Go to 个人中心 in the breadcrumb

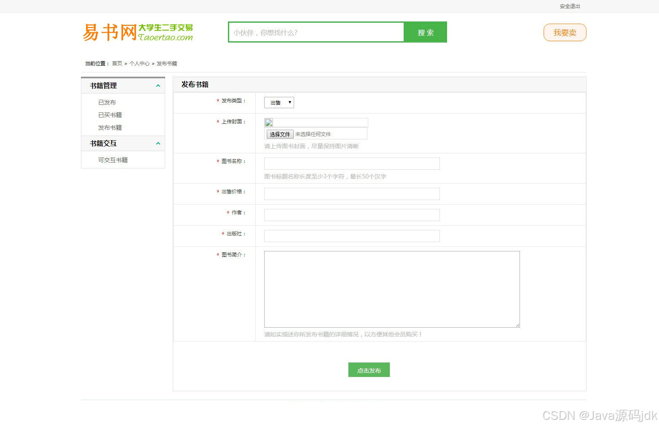pyautogui.click(x=139, y=64)
